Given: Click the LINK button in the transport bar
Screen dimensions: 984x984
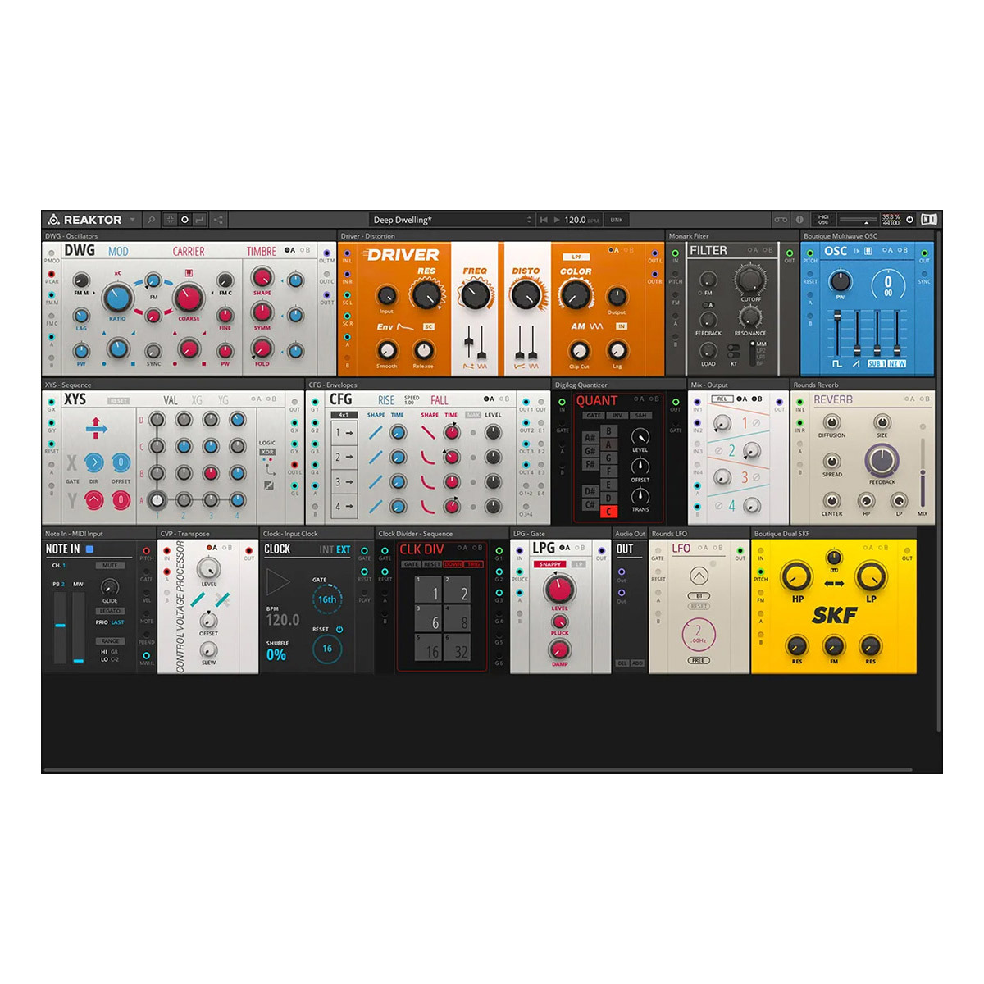Looking at the screenshot, I should point(617,220).
